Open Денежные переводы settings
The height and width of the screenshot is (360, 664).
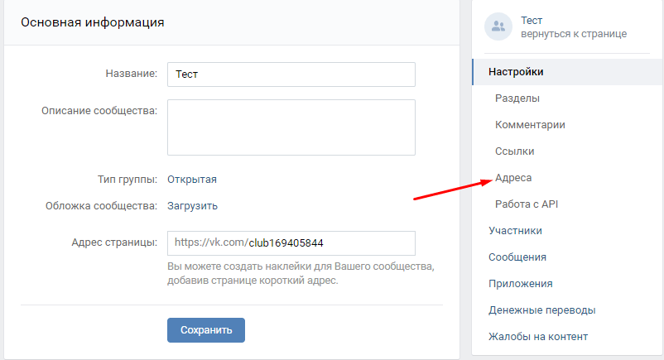point(541,310)
